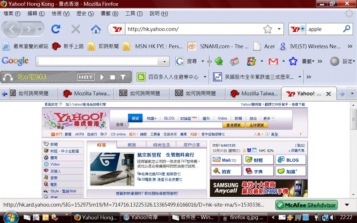Go to the Firefox home page icon
The height and width of the screenshot is (223, 357).
point(96,29)
